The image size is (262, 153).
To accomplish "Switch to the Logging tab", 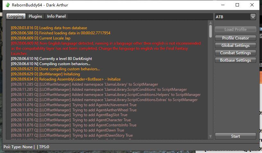I will 16,16.
